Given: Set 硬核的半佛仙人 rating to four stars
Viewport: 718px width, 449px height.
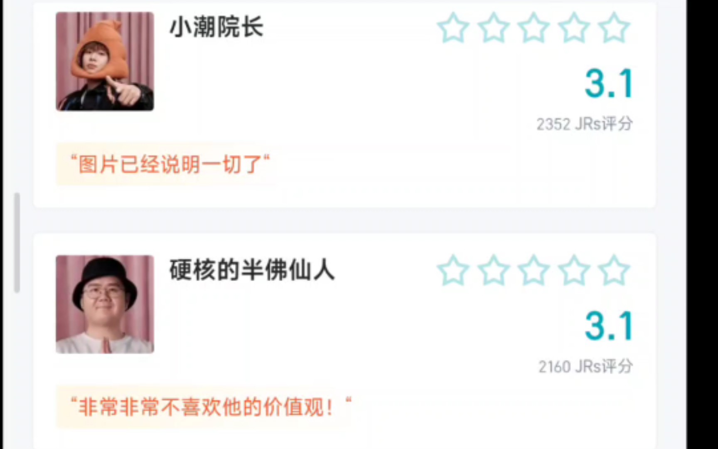Looking at the screenshot, I should coord(574,271).
